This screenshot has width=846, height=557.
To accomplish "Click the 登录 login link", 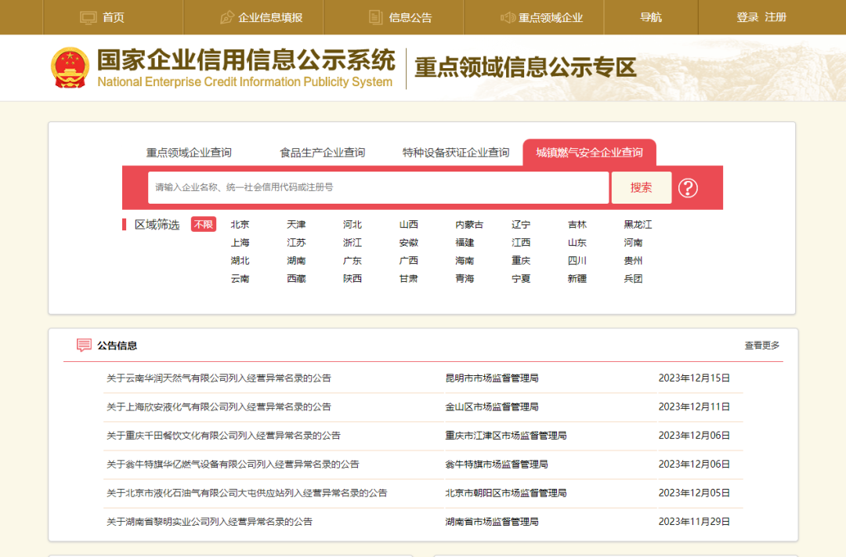I will coord(747,17).
